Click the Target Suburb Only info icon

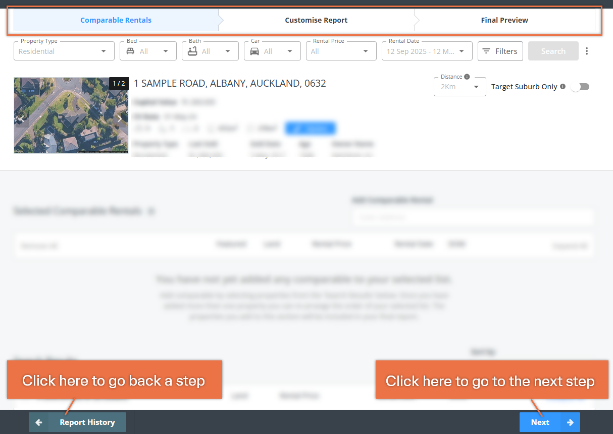(x=563, y=86)
